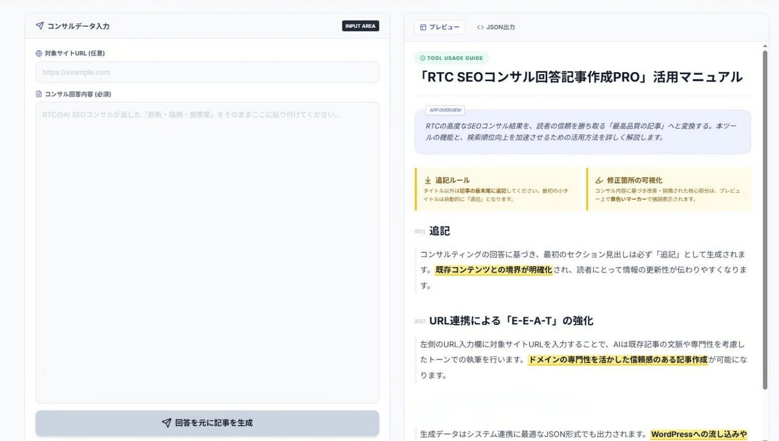Open the JSON出力 tab

[x=496, y=27]
